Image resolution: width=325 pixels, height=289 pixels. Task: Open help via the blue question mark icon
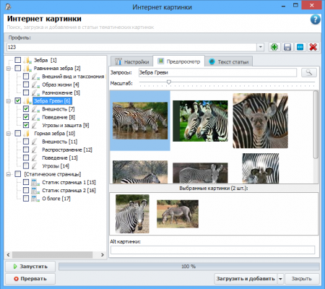click(315, 20)
